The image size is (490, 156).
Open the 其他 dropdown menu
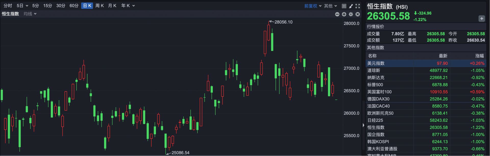click(330, 6)
